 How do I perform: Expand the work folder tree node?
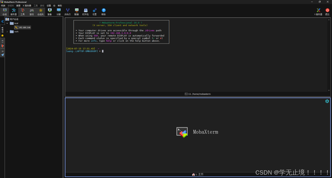pos(7,32)
